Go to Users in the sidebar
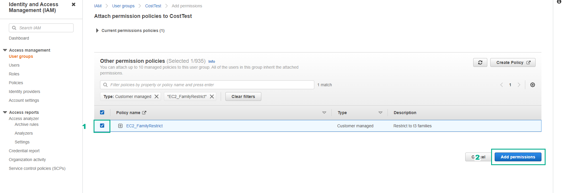Viewport: 565px width, 193px height. [x=14, y=65]
